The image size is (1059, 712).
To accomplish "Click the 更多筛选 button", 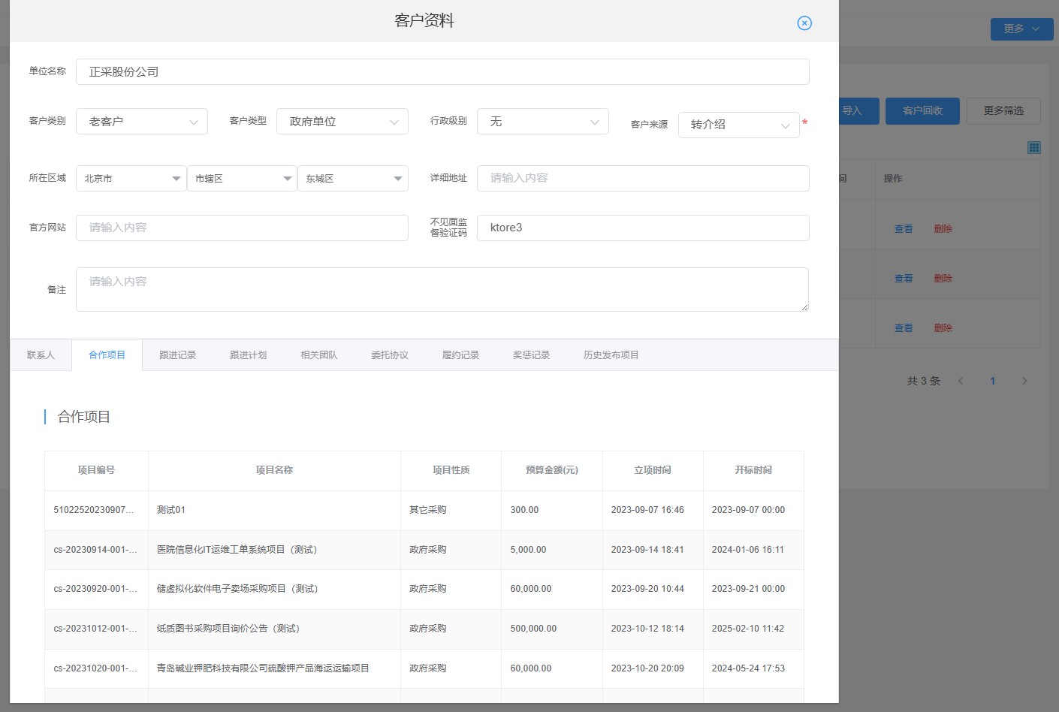I will (1003, 111).
